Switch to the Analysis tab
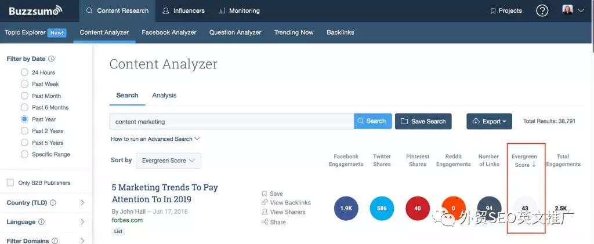 164,95
